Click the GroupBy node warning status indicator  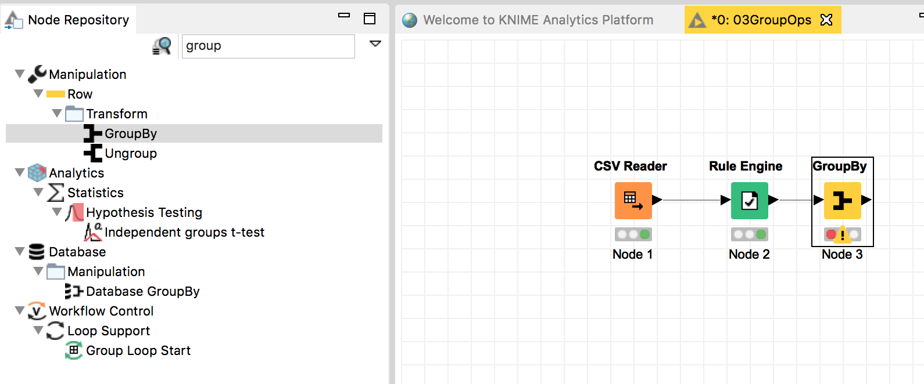coord(842,235)
